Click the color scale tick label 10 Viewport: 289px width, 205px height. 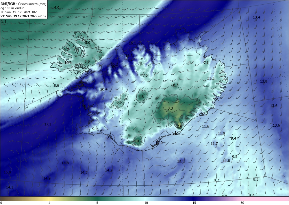146,203
